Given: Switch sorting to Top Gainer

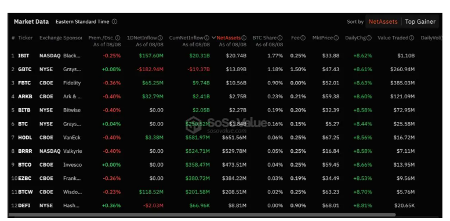Looking at the screenshot, I should tap(420, 22).
